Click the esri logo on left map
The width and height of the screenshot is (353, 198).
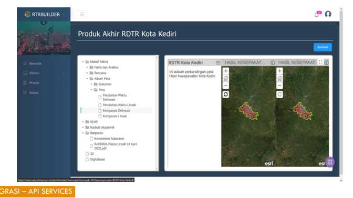pyautogui.click(x=269, y=163)
